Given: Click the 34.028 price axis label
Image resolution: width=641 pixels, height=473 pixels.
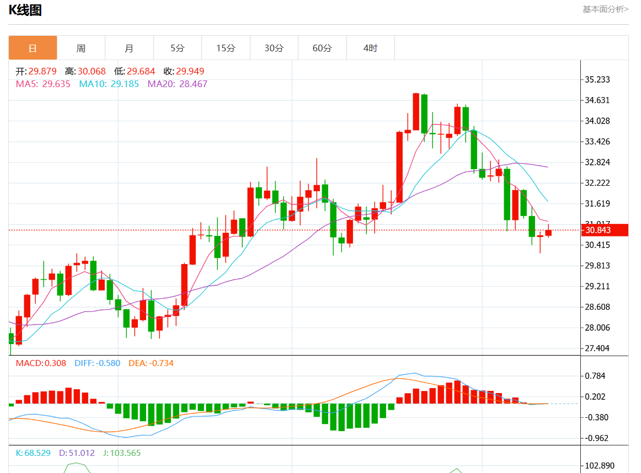Looking at the screenshot, I should click(597, 121).
